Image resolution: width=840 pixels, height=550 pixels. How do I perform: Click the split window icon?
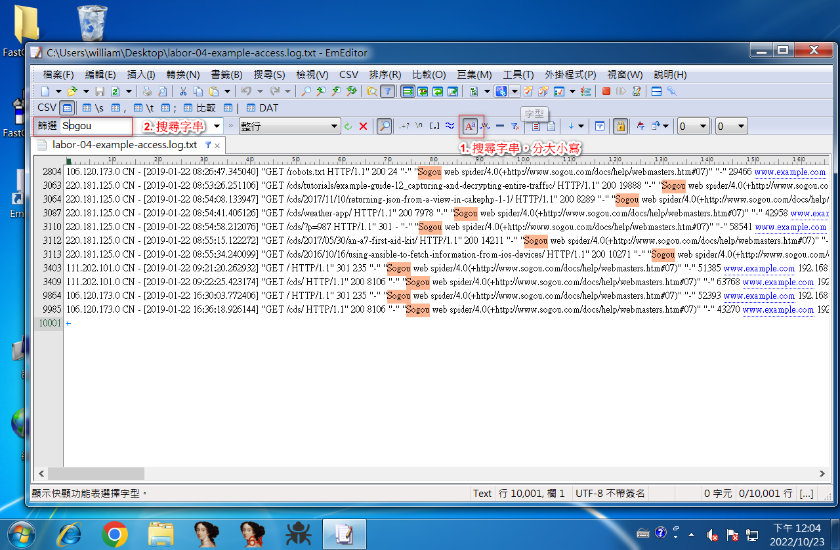pyautogui.click(x=656, y=91)
